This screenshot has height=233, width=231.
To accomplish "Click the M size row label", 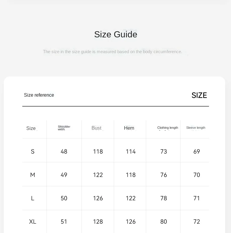I will coord(33,175).
